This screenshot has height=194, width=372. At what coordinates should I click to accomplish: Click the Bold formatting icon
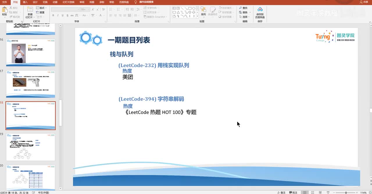(x=53, y=15)
